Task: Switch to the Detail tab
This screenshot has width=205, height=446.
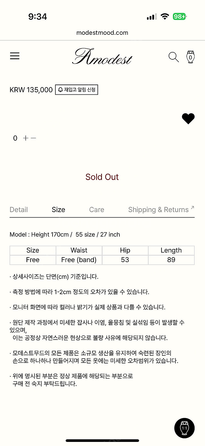Action: coord(19,210)
